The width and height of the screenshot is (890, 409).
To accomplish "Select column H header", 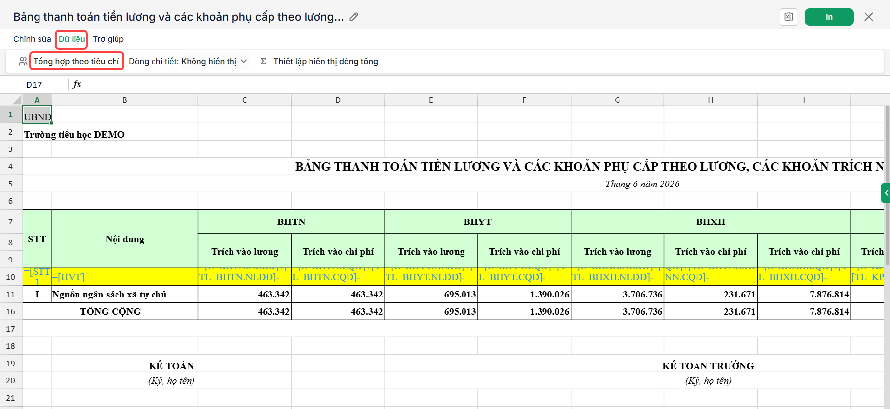I will [x=710, y=100].
